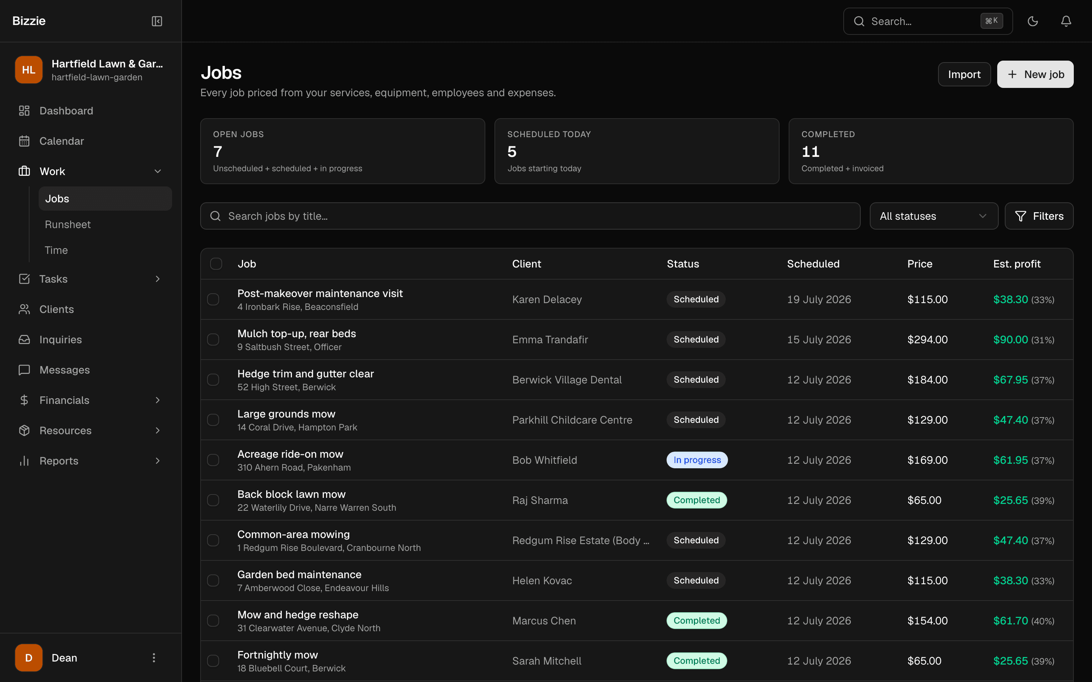Select the Post-makeover maintenance visit checkbox

point(213,299)
